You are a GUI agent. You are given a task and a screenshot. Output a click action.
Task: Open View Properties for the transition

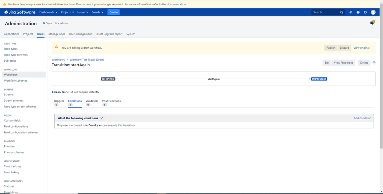343,63
